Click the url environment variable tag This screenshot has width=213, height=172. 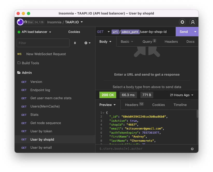[115, 32]
